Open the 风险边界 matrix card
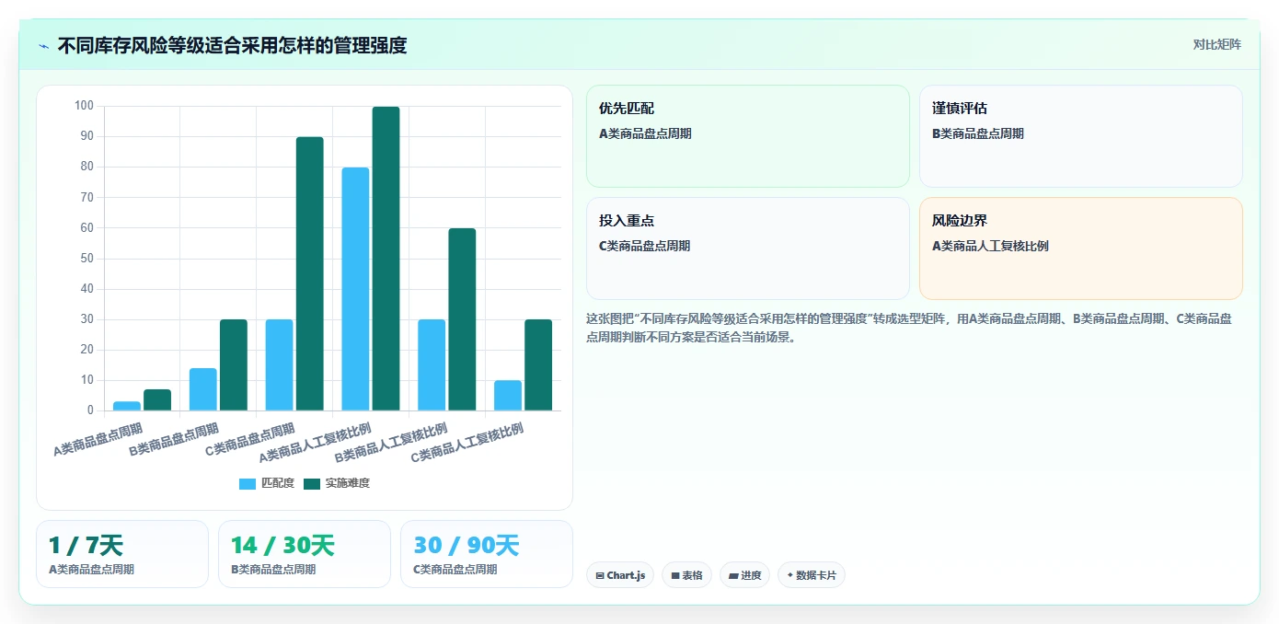 1080,248
